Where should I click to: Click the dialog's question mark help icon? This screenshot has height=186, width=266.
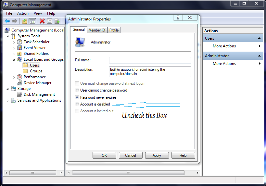point(178,18)
